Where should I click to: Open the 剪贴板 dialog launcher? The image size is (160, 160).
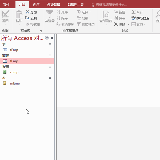(x=41, y=31)
